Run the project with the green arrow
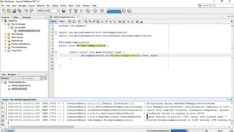 81,11
